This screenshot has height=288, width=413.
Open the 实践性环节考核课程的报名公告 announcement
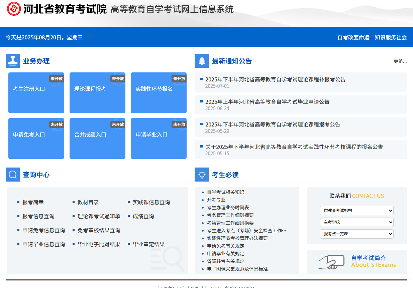pos(294,147)
